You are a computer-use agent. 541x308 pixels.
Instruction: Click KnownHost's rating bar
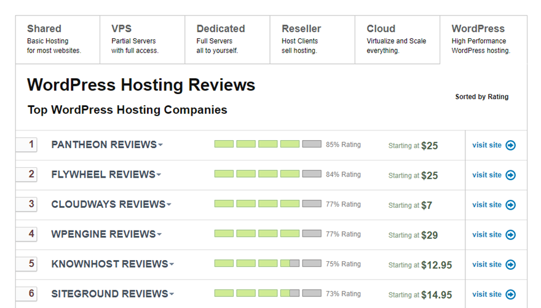click(x=268, y=263)
